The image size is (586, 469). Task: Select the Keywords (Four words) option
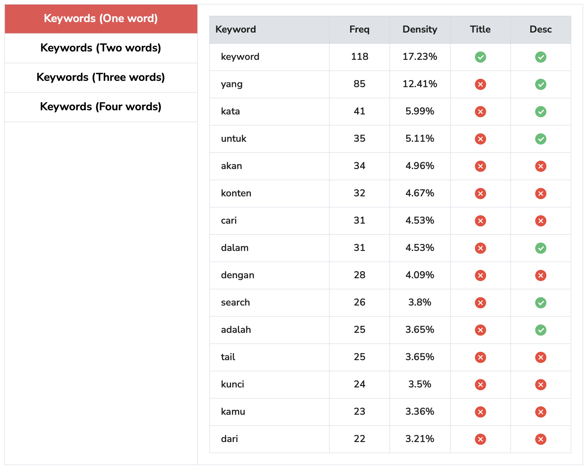pyautogui.click(x=101, y=107)
